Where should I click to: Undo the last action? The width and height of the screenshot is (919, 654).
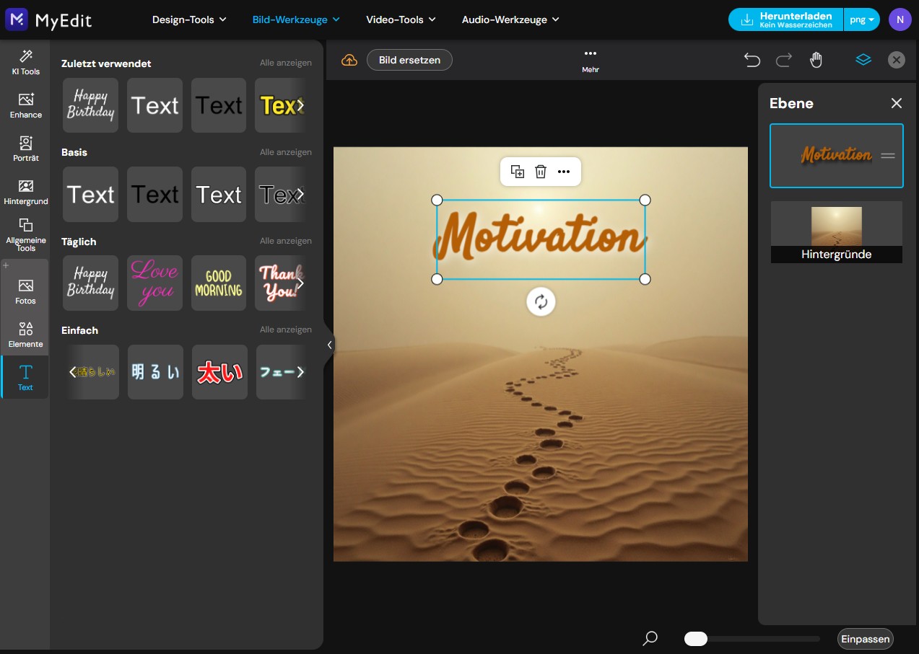click(752, 60)
